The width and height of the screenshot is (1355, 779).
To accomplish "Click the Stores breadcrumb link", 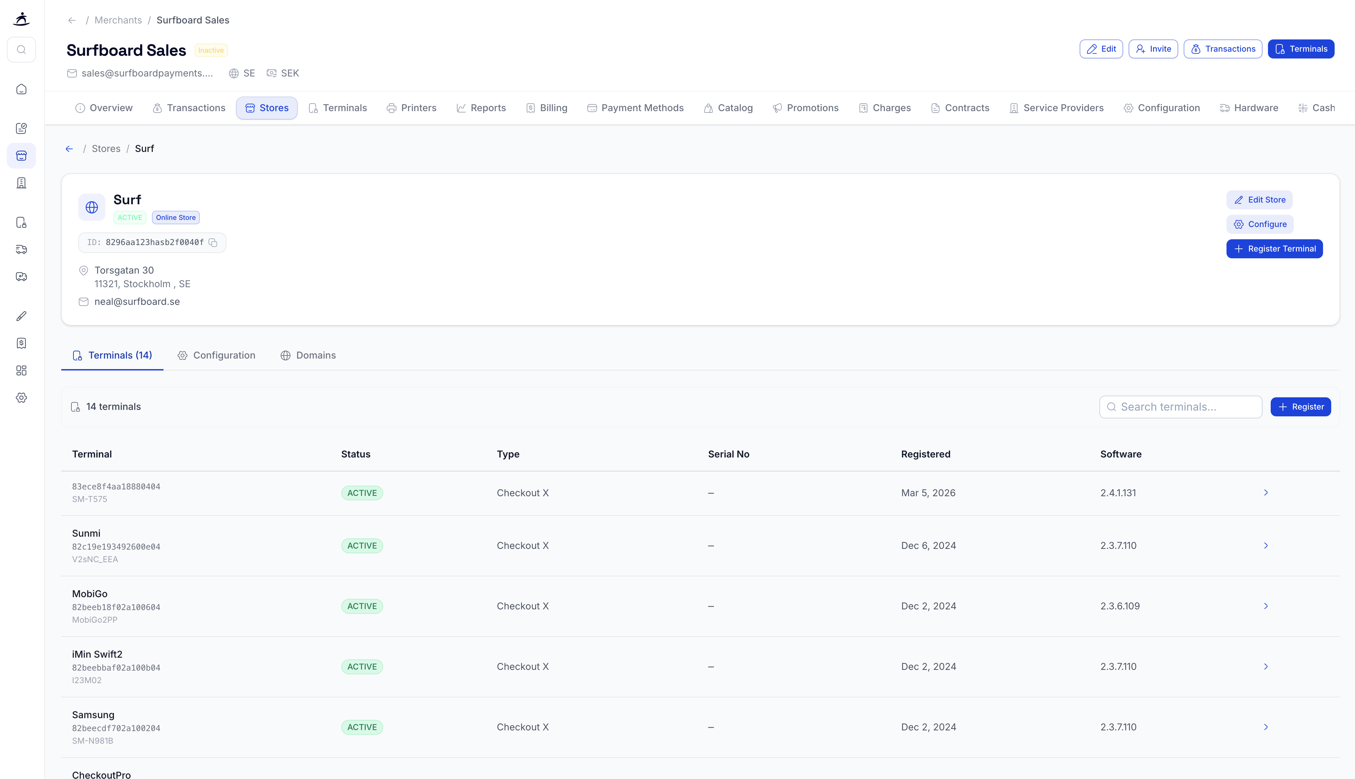I will pyautogui.click(x=106, y=149).
